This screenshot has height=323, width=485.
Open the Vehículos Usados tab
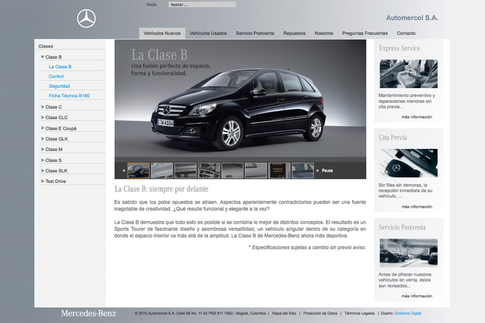click(208, 33)
